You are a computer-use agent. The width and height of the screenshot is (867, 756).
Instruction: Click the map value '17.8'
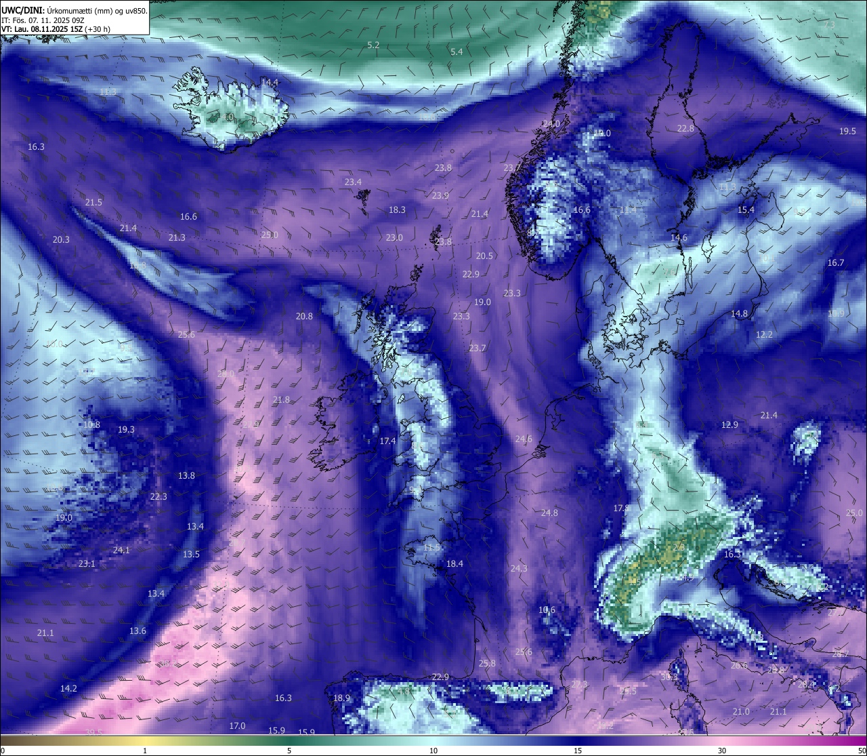[x=621, y=508]
